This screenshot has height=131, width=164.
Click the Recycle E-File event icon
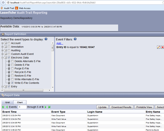(x=9, y=72)
